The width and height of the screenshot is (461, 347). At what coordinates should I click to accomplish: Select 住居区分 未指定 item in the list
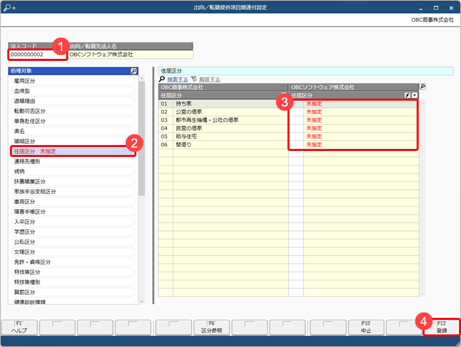(73, 151)
